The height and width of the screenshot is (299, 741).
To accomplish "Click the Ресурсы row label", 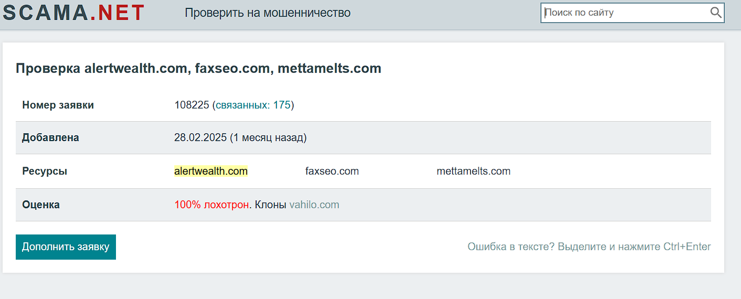I will point(45,171).
